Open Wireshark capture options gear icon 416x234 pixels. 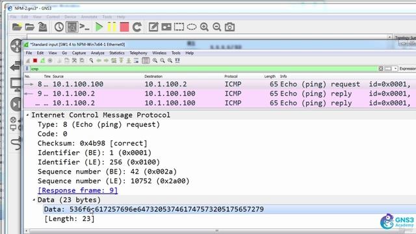[x=50, y=60]
